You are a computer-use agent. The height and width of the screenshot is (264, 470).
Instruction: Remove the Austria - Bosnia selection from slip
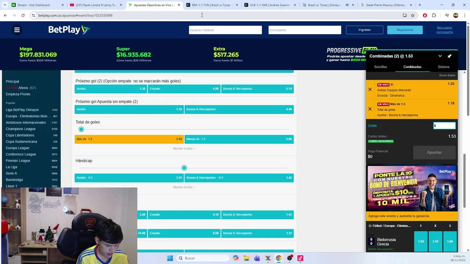[x=370, y=109]
